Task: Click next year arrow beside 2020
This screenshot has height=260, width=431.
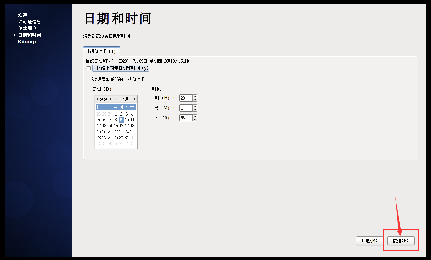Action: [x=110, y=99]
